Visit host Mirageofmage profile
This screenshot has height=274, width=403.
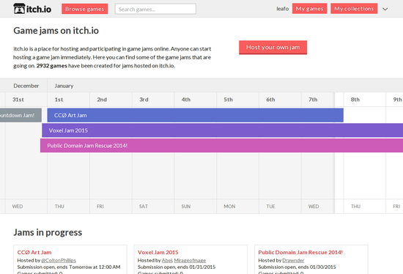(x=190, y=260)
